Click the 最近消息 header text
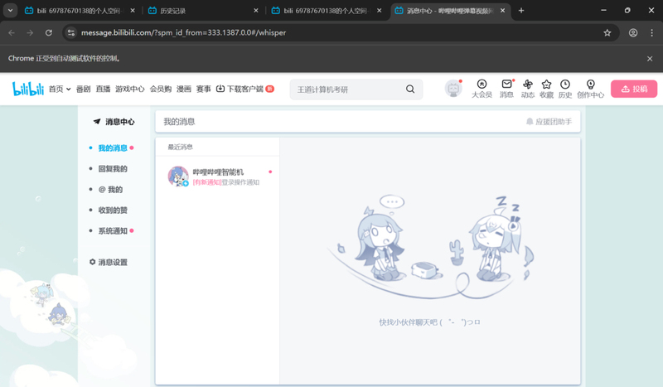Image resolution: width=663 pixels, height=387 pixels. [x=180, y=148]
